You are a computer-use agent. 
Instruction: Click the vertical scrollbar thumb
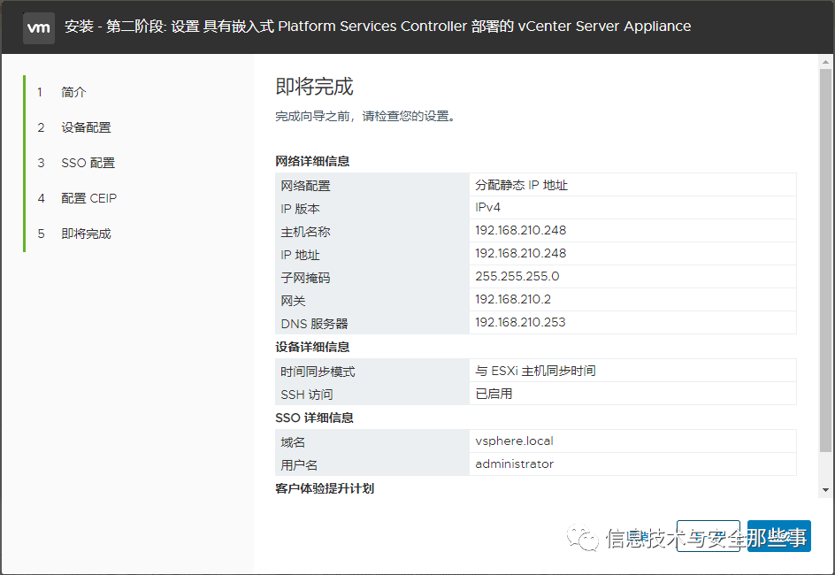[825, 261]
